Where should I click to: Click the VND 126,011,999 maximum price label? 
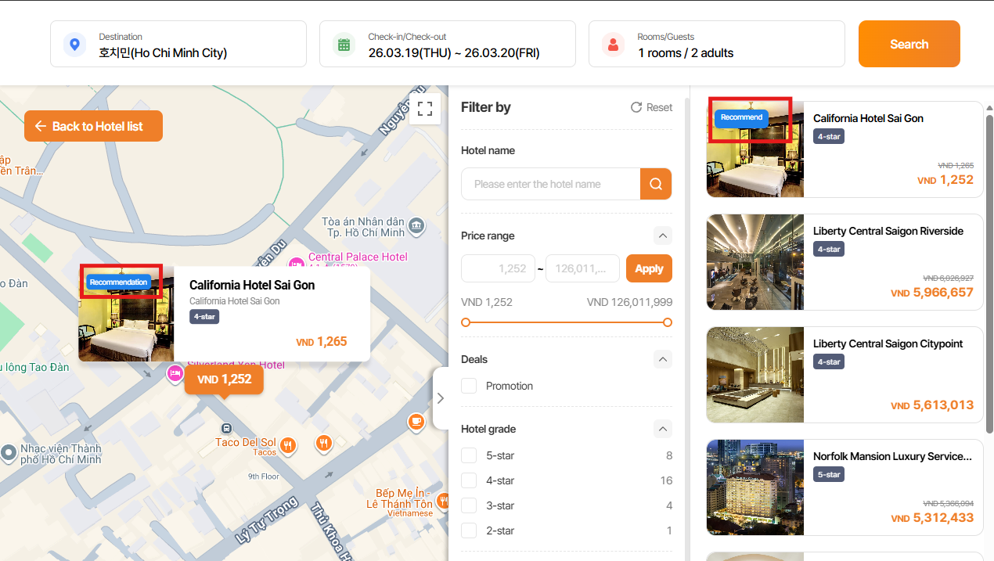tap(629, 302)
